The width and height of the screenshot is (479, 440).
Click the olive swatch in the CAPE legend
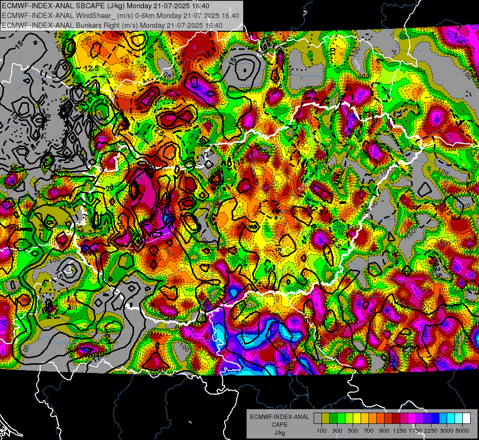326,418
